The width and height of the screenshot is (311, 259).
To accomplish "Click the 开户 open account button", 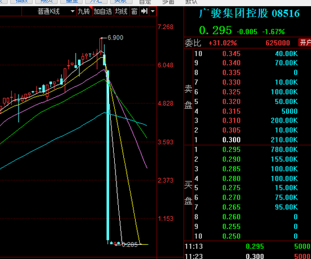I will [305, 42].
